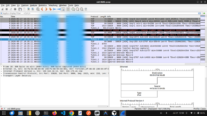
Task: Open the applications grid launcher
Action: click(4, 113)
